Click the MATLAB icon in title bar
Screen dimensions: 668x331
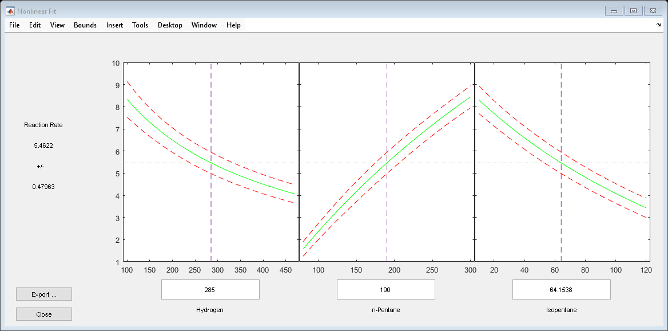[x=10, y=11]
